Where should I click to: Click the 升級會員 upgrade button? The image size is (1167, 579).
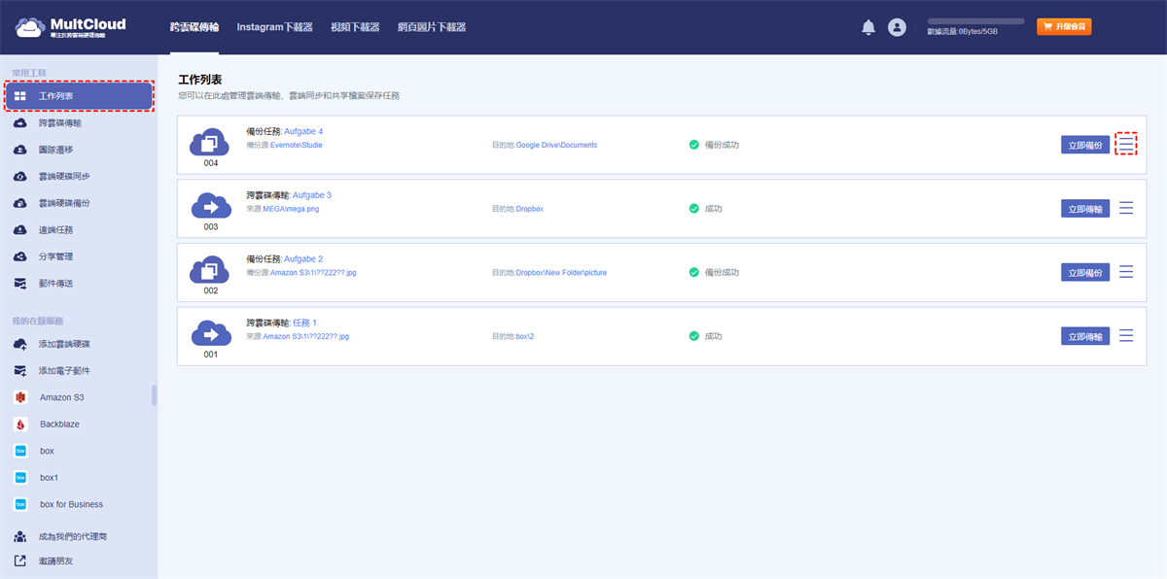(1064, 27)
